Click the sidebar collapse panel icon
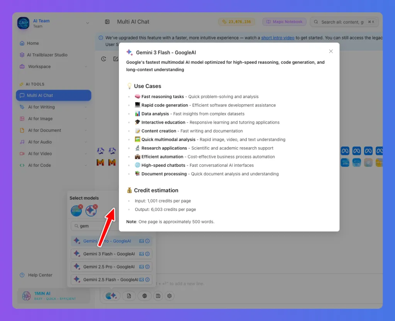Viewport: 395px width, 321px height. click(107, 22)
